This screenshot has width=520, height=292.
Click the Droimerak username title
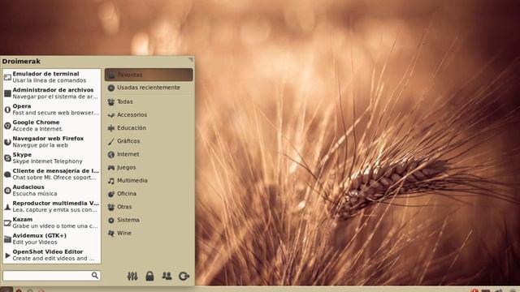point(21,62)
